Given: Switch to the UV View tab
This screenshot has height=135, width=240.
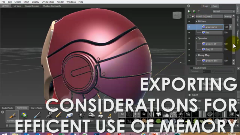Looking at the screenshot, I should click(x=17, y=6).
